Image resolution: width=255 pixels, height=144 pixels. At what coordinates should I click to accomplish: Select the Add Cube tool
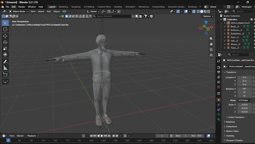pyautogui.click(x=5, y=75)
